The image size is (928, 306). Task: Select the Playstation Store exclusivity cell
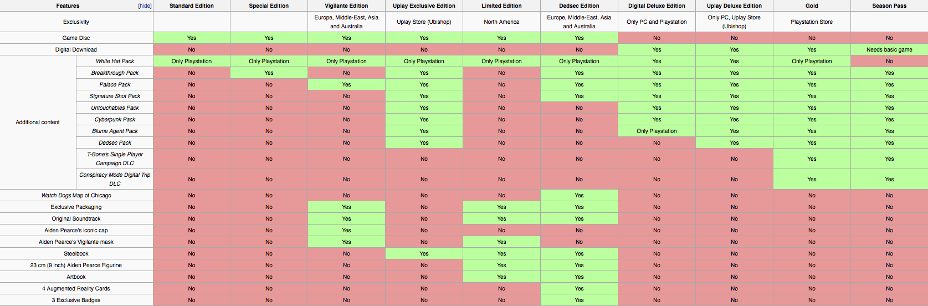point(812,22)
